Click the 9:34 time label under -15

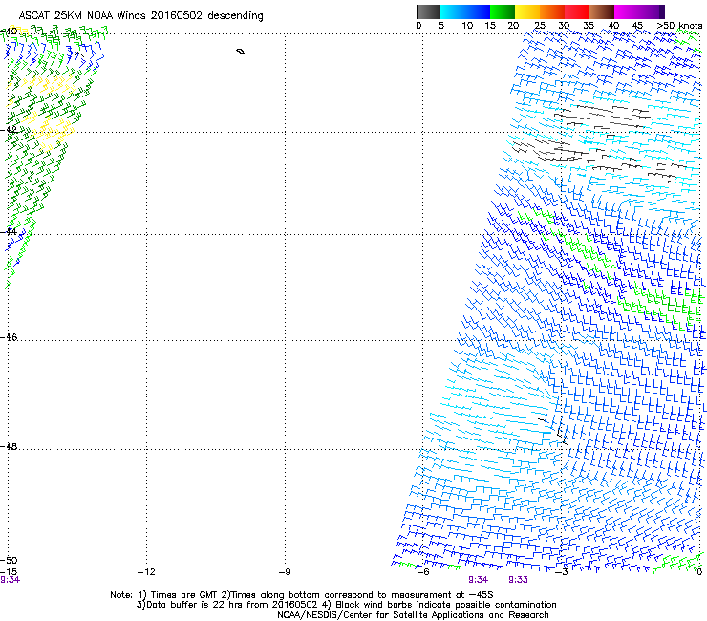point(10,580)
